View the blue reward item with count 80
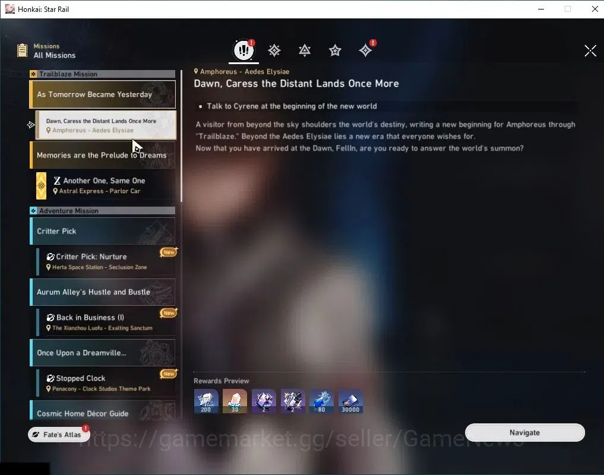Viewport: 604px width, 475px height. 322,401
